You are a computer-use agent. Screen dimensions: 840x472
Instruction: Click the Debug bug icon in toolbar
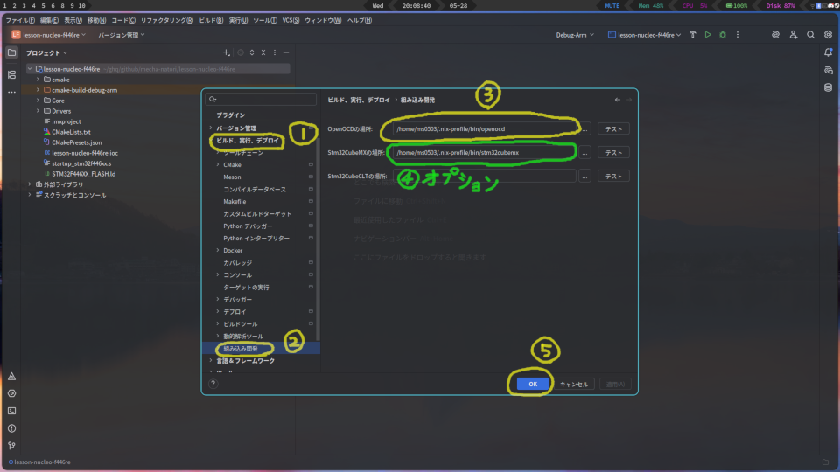pyautogui.click(x=723, y=35)
